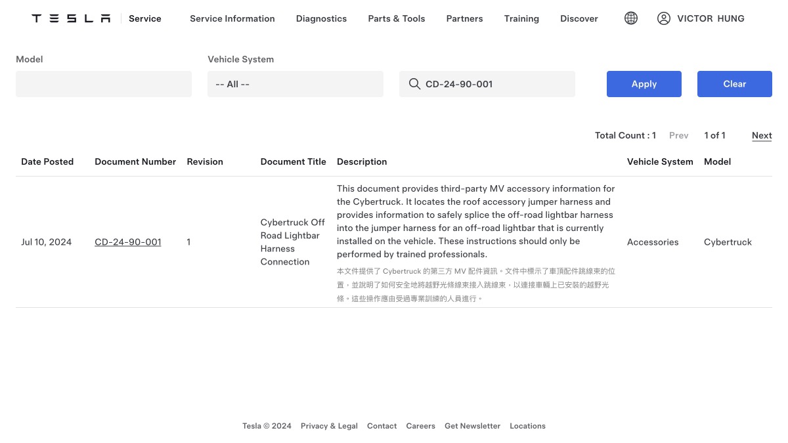Expand the Vehicle System dropdown
The image size is (788, 443).
[x=295, y=84]
